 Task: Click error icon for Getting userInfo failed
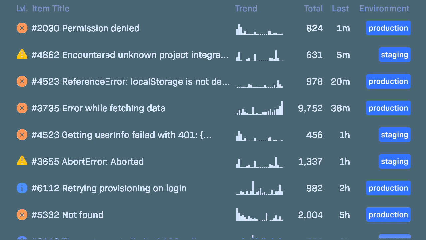[22, 135]
